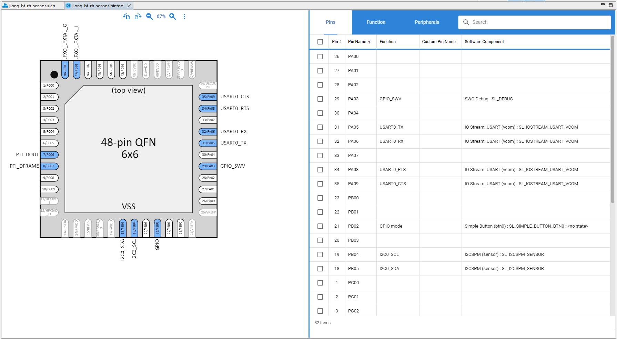Maximize the editor pane
Screen dimensions: 617x339
pyautogui.click(x=611, y=4)
